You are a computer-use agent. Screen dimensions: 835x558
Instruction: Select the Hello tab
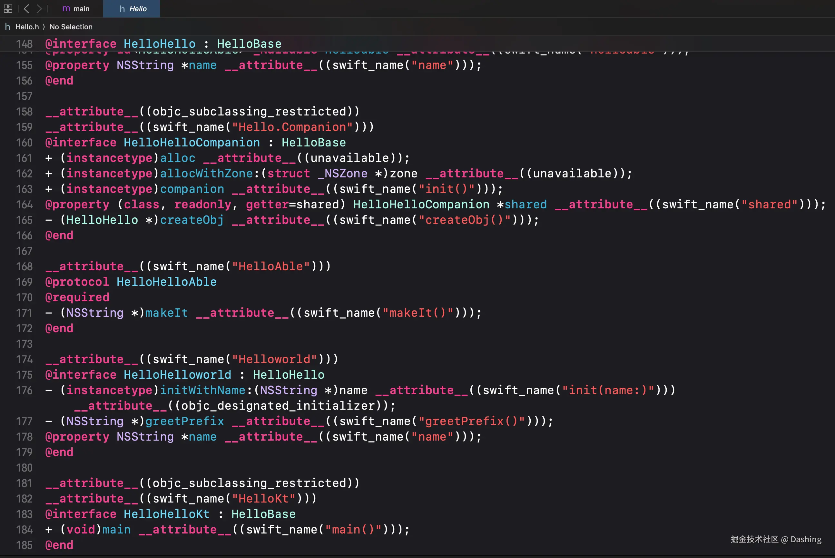[x=138, y=9]
